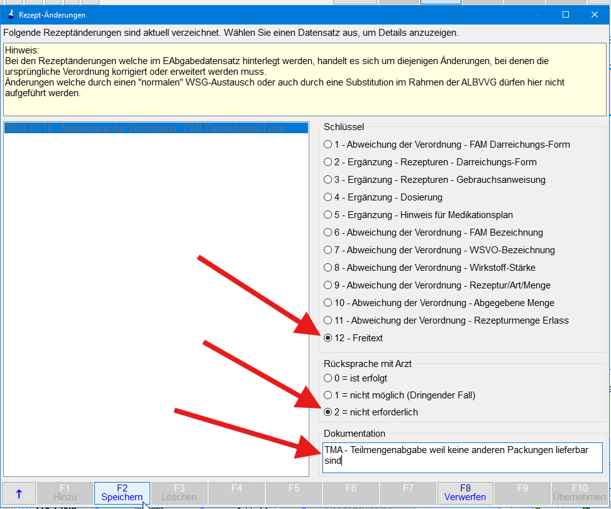Select option 4 Ergänzung Dosierung
This screenshot has height=509, width=611.
pos(328,197)
